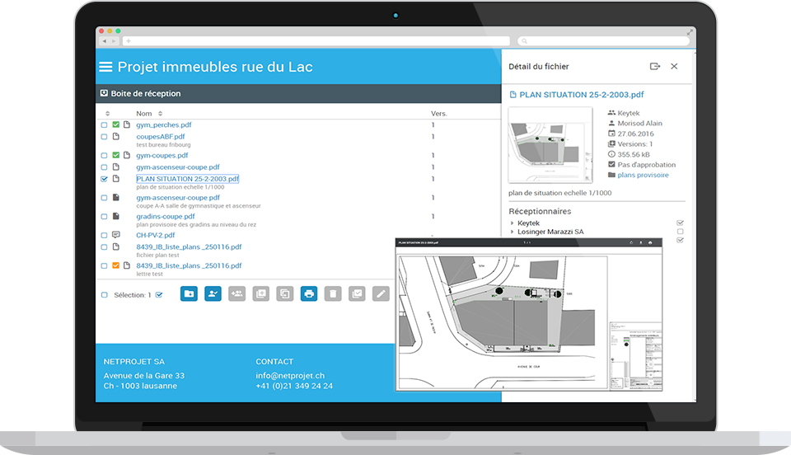
Task: Click the grey trash delete button
Action: coord(333,293)
